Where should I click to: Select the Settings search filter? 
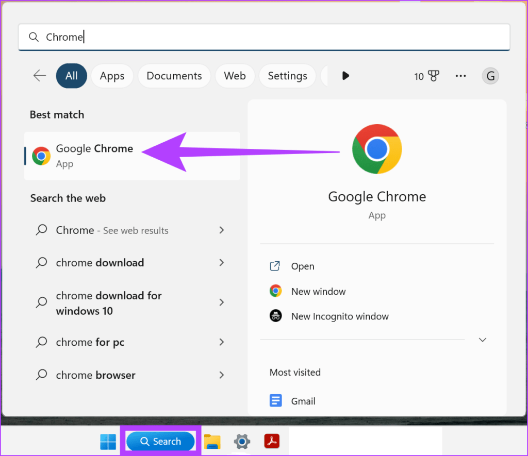point(287,76)
